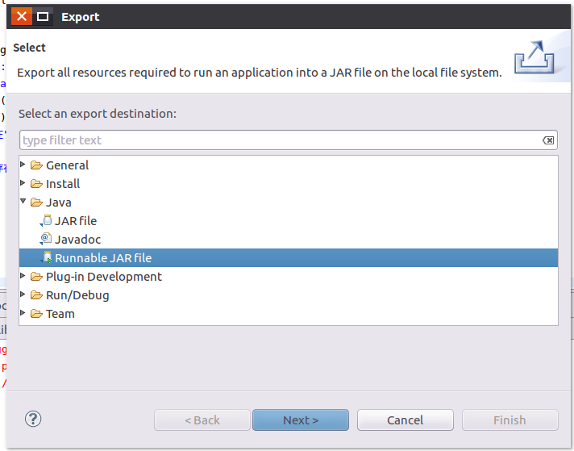Expand the Install category arrow

click(x=23, y=183)
